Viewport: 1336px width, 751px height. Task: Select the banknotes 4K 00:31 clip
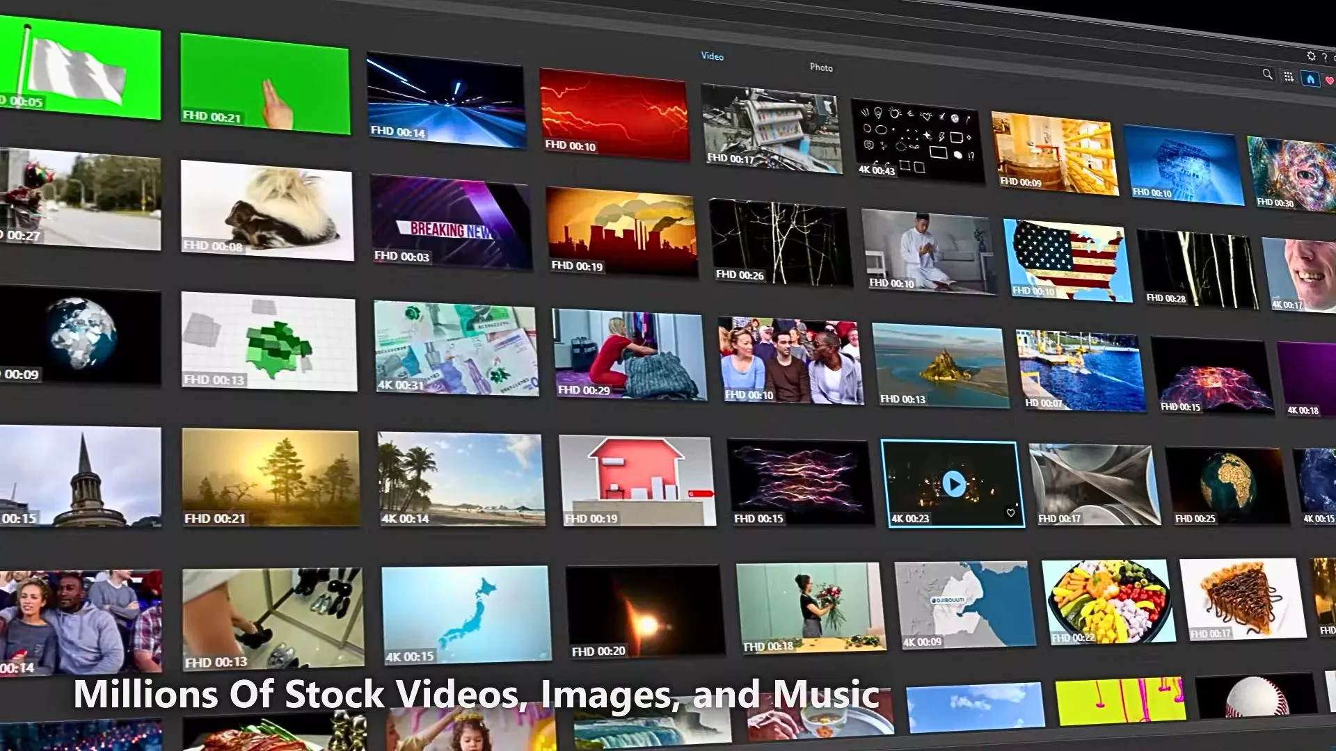[456, 348]
